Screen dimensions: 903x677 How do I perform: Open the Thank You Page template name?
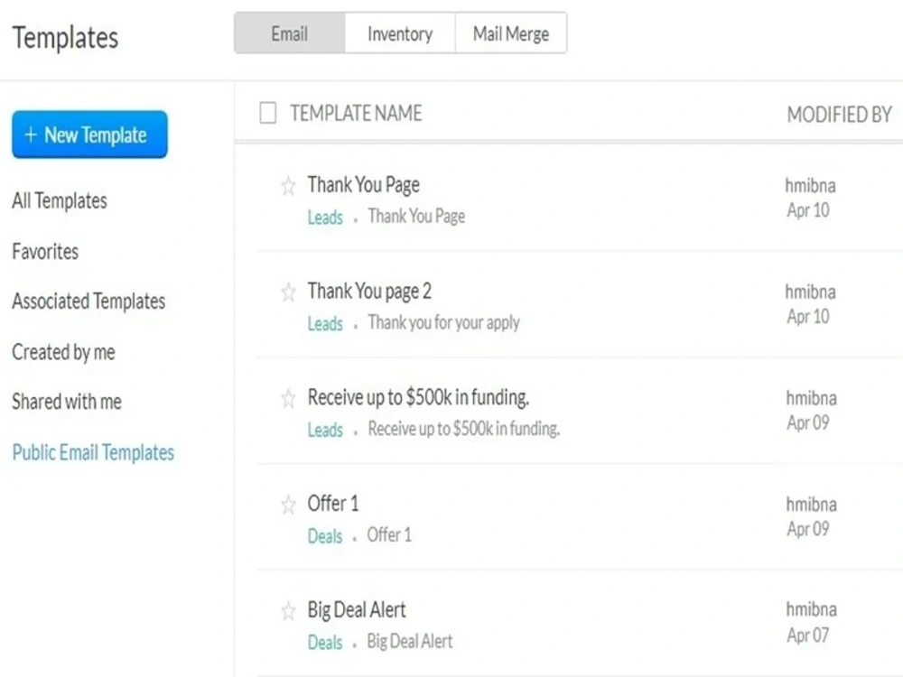click(x=363, y=185)
